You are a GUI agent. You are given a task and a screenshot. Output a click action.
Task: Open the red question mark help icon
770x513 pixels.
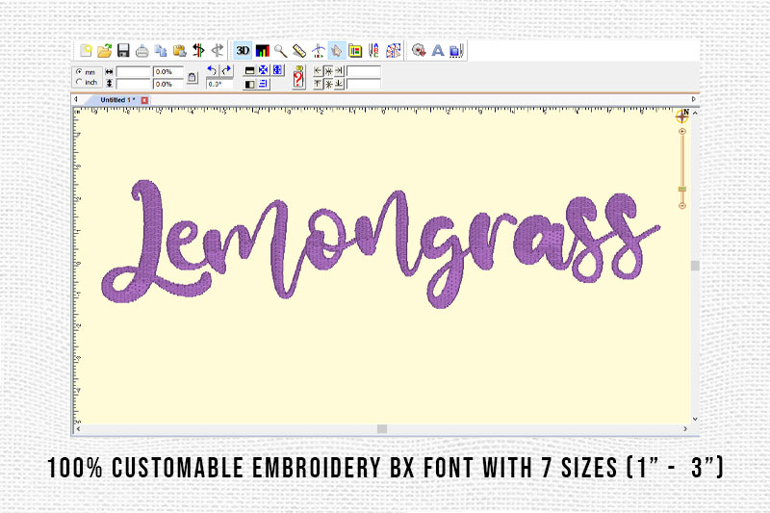click(x=298, y=78)
